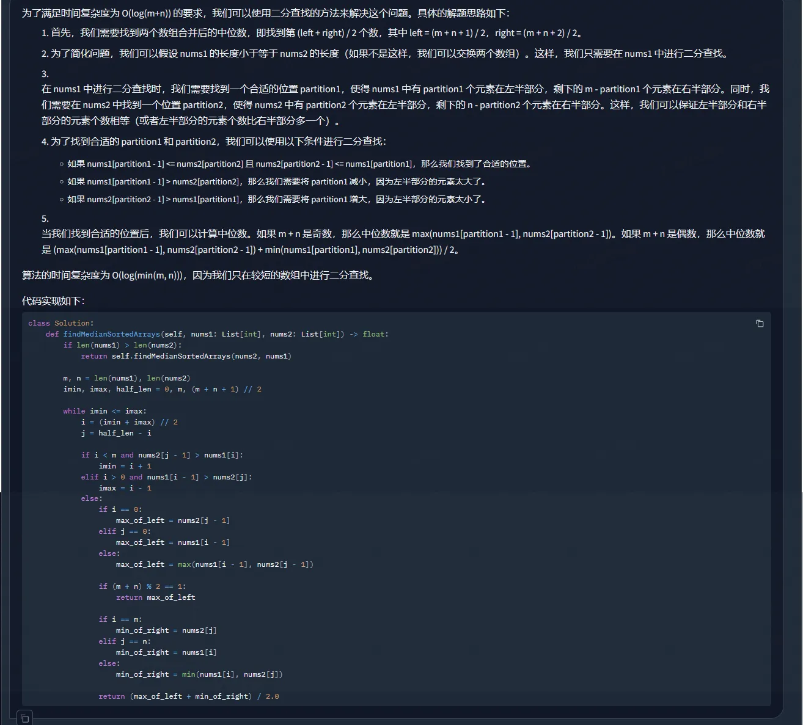Click 'max_of_left = nums2[j - 1]' line

pyautogui.click(x=173, y=520)
